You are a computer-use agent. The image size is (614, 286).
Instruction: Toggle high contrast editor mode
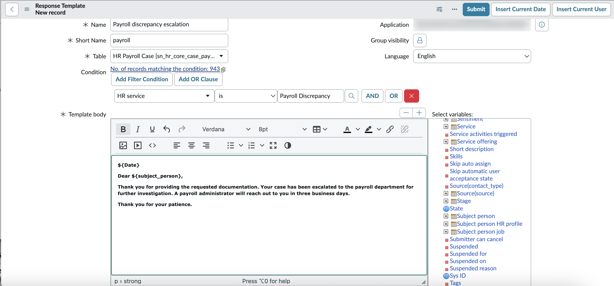click(x=288, y=145)
